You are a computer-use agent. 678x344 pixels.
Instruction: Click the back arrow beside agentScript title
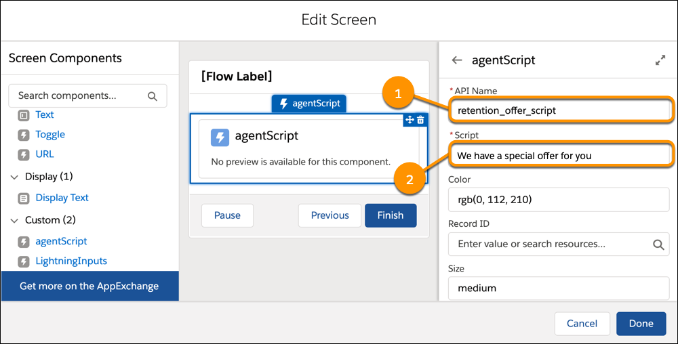pos(456,60)
